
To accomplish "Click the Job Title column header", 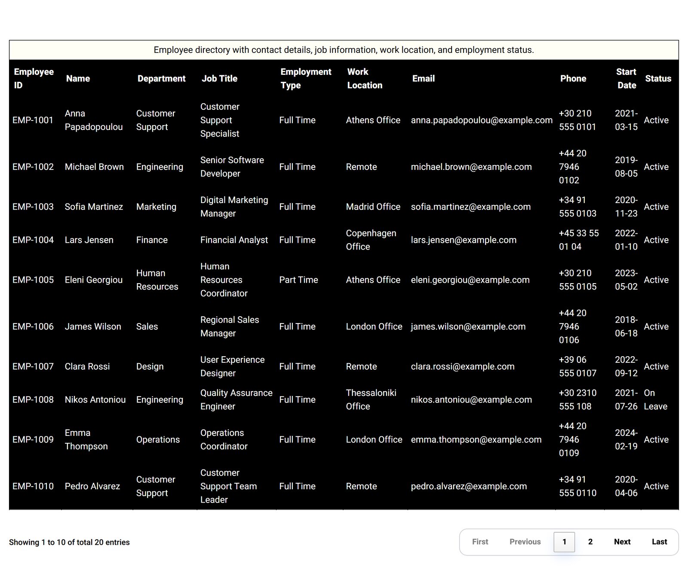I will 236,78.
